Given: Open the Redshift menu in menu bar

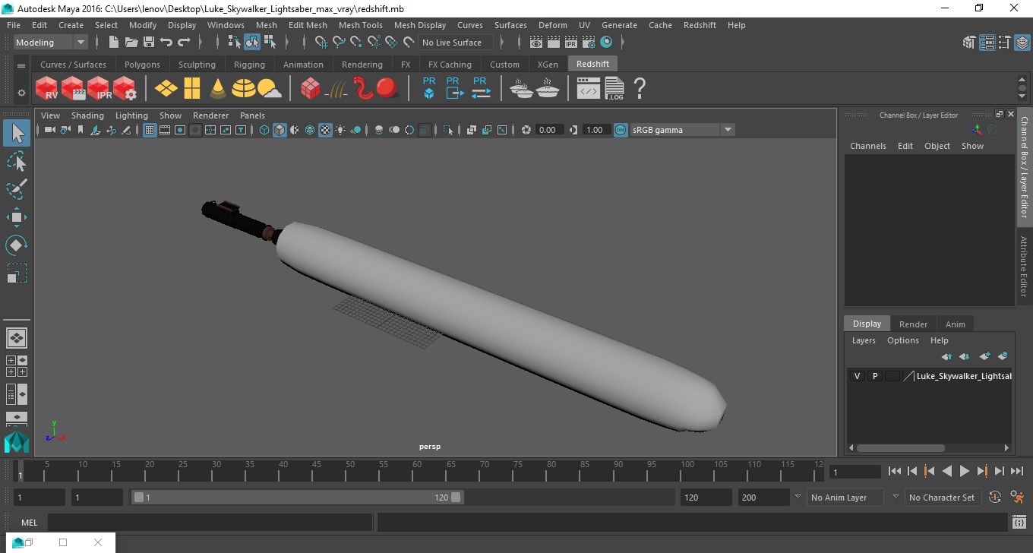Looking at the screenshot, I should (x=700, y=25).
